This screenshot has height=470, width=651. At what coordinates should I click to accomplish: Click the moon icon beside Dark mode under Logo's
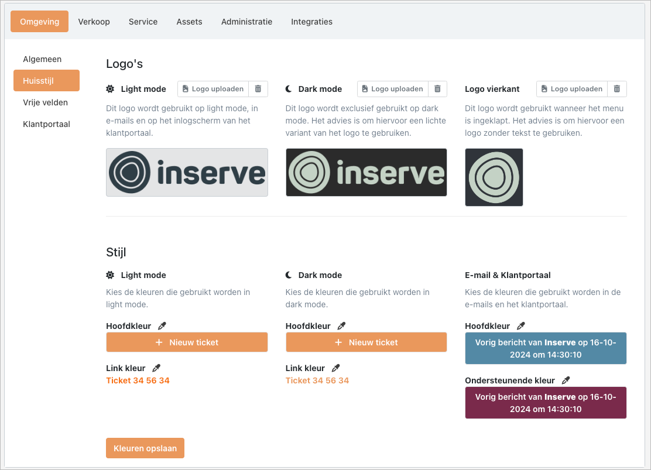289,89
